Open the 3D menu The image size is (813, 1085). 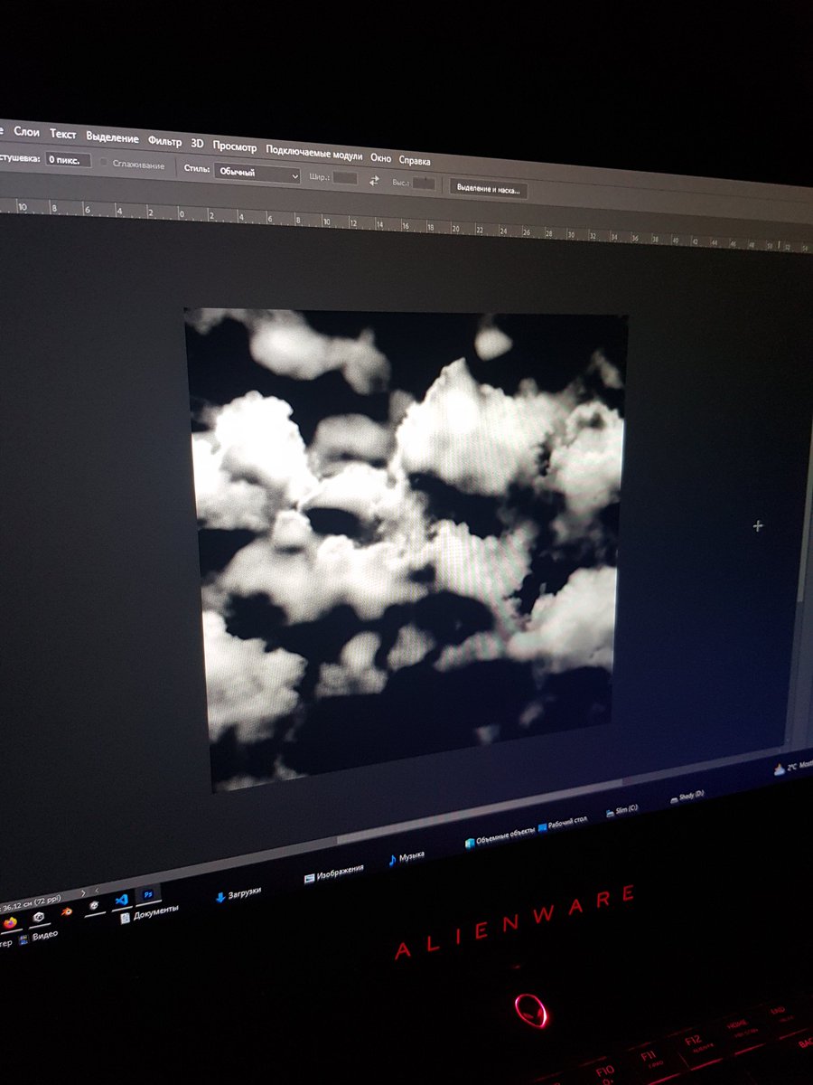(x=197, y=143)
